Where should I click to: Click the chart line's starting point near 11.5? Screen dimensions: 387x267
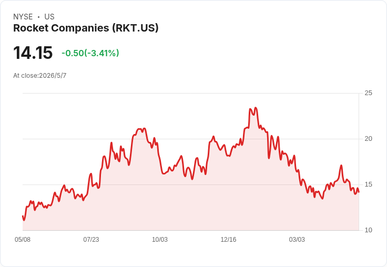pos(23,216)
